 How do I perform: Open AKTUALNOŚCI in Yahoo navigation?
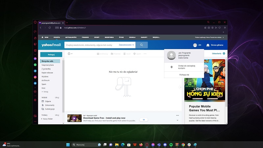click(x=71, y=37)
